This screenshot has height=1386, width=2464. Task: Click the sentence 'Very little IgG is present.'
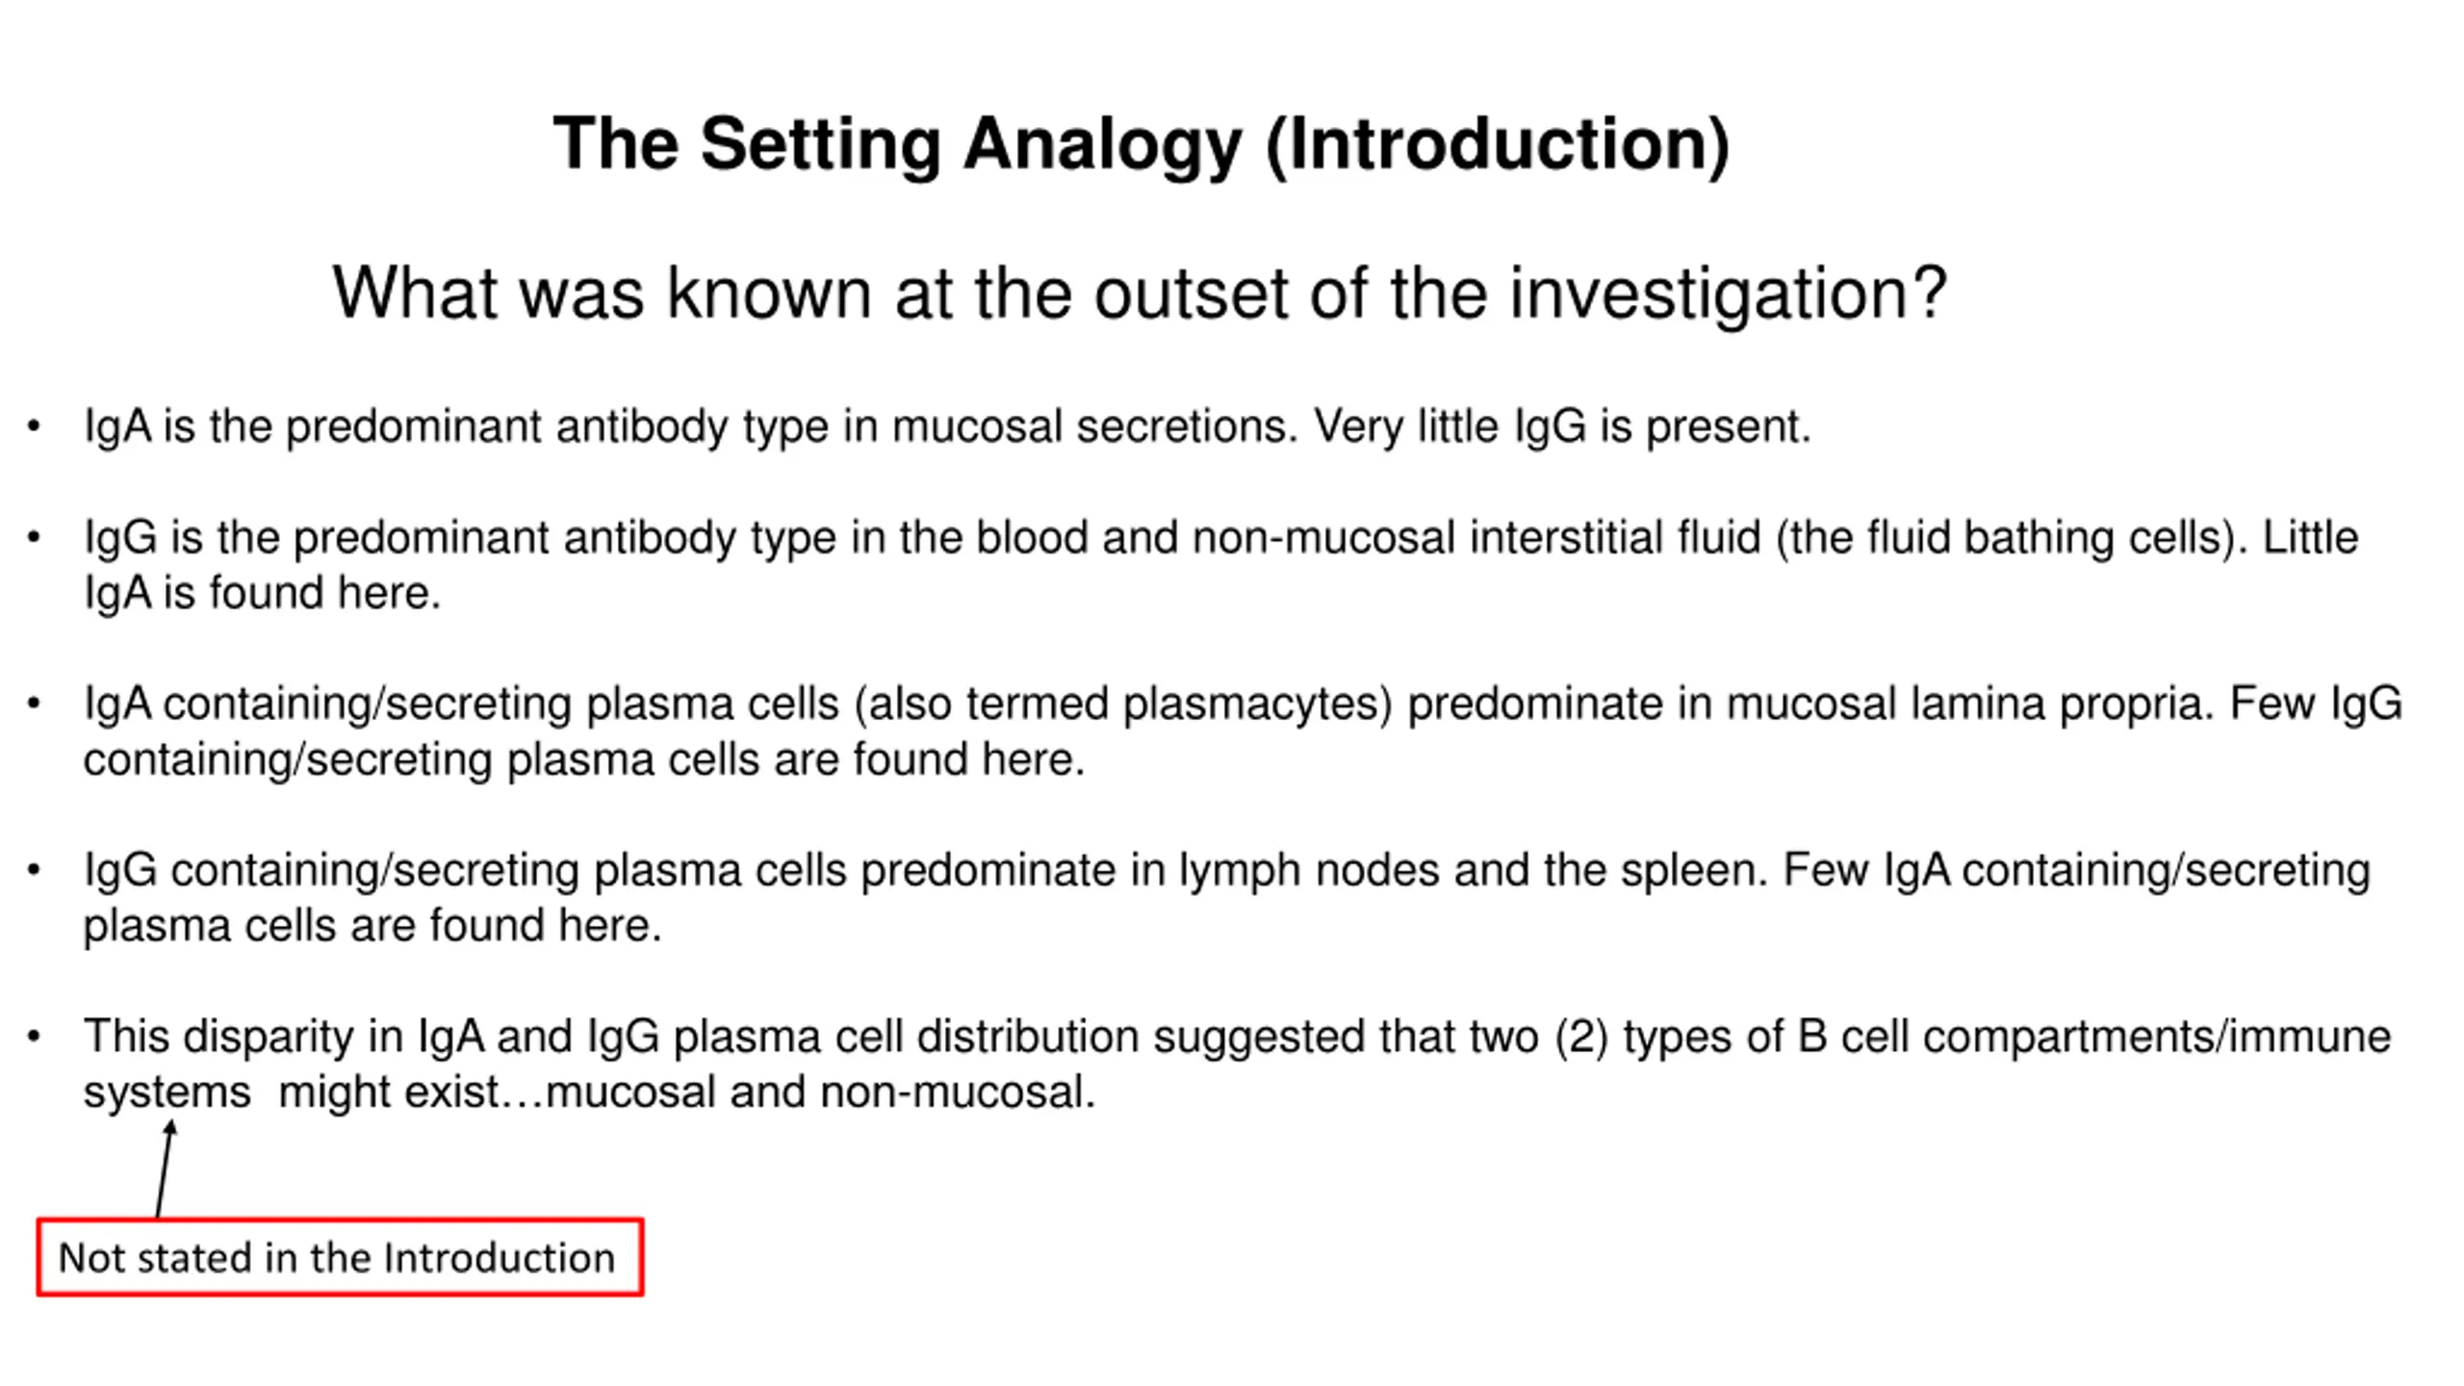pos(1562,427)
